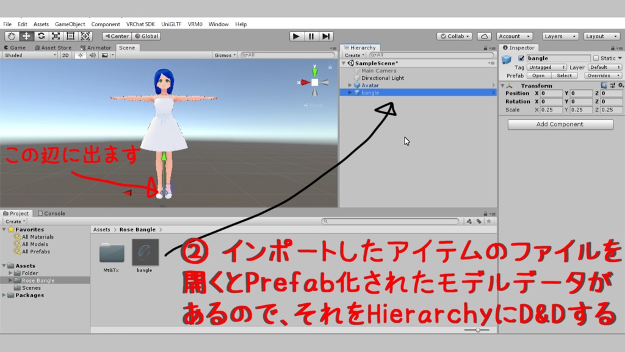Screen dimensions: 625x352
Task: Toggle Global handle orientation
Action: click(x=146, y=36)
